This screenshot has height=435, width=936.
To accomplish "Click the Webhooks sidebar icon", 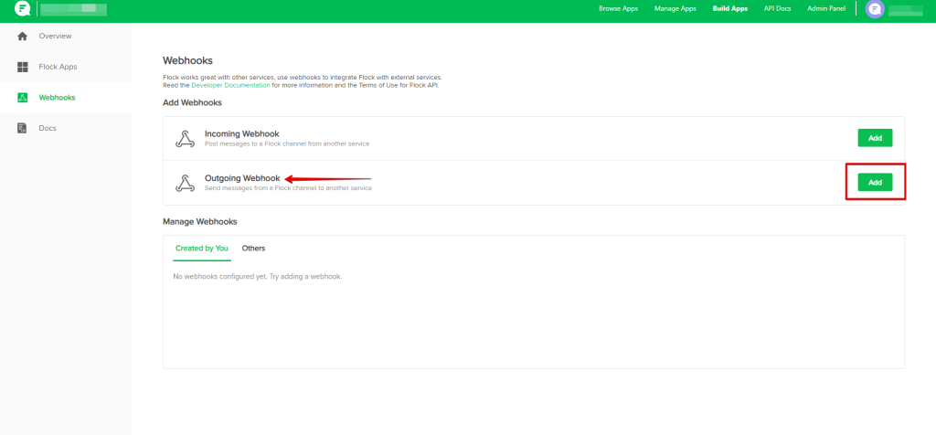I will pos(22,98).
